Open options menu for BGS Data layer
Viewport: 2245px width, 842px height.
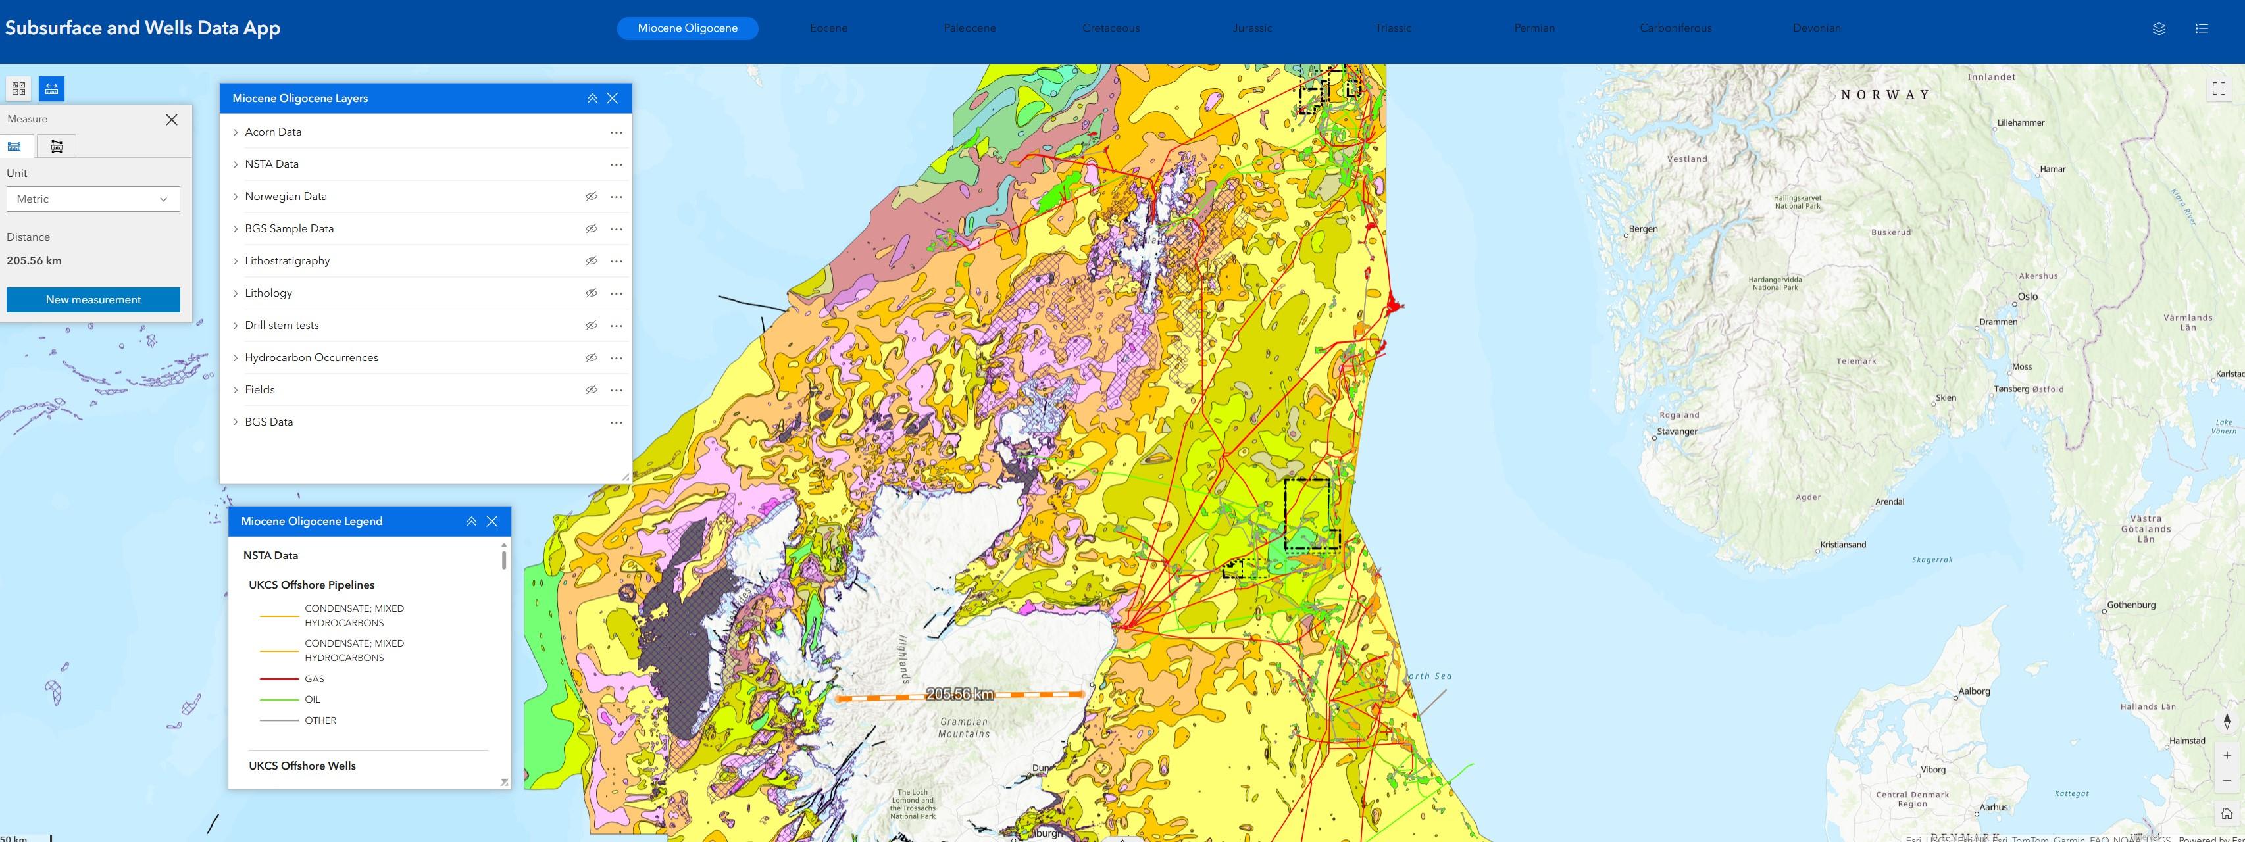coord(616,423)
